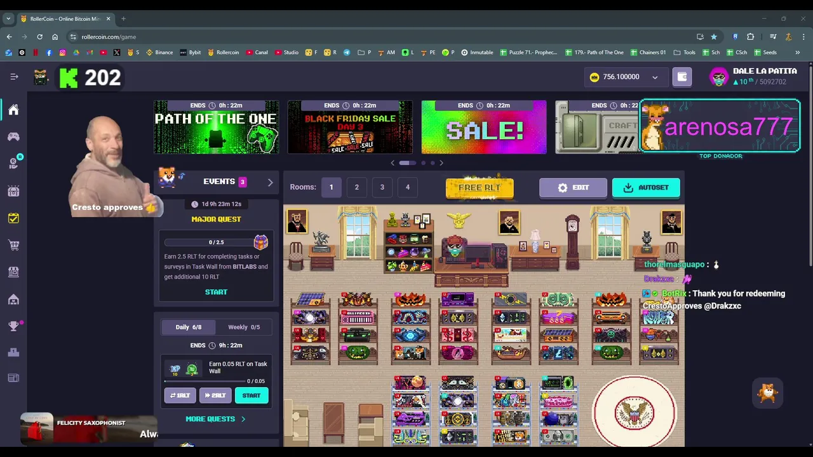Open the calendar checkmark tasks icon in sidebar

tap(13, 218)
